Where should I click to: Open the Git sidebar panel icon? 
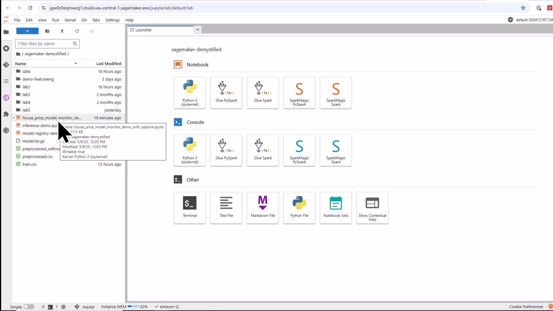pyautogui.click(x=6, y=65)
